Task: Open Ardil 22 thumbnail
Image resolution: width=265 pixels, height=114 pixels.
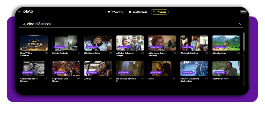Action: (x=98, y=69)
